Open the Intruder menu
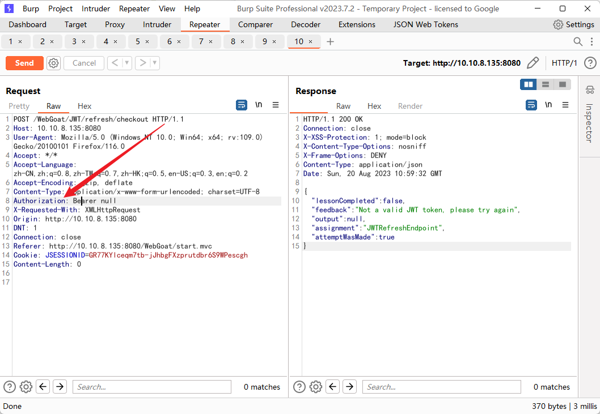This screenshot has width=600, height=414. 96,8
